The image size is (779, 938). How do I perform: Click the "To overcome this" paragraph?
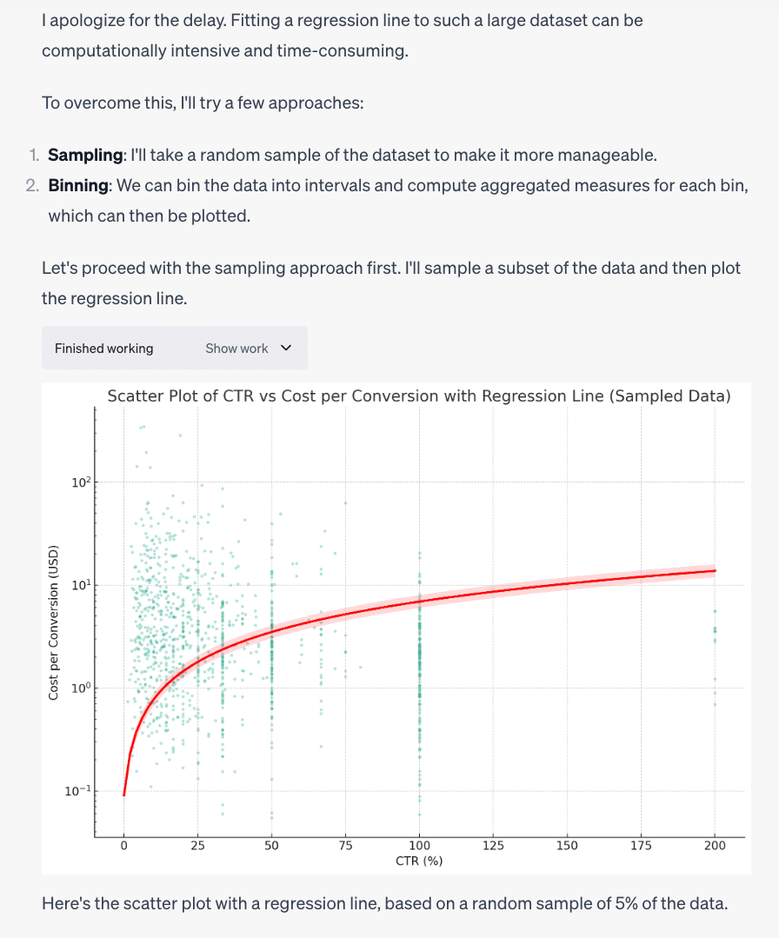click(202, 103)
